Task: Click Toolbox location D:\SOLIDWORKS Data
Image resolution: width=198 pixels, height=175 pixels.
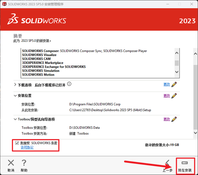Action: click(x=84, y=128)
